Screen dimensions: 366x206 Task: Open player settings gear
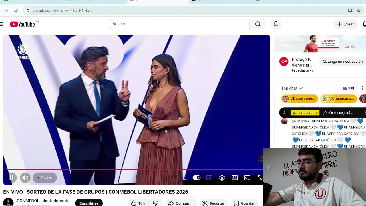coord(222,178)
